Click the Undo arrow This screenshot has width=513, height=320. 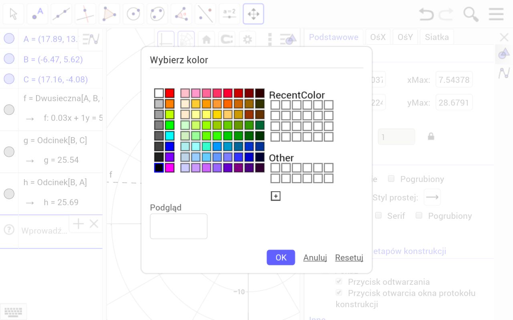coord(426,14)
